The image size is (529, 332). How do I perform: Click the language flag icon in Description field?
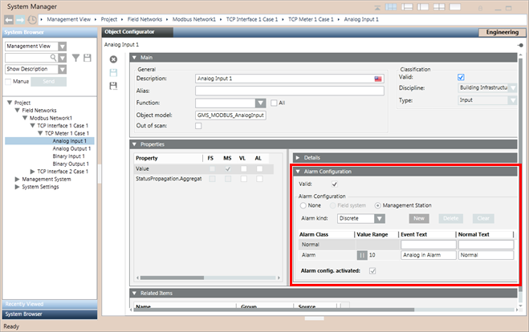click(377, 79)
